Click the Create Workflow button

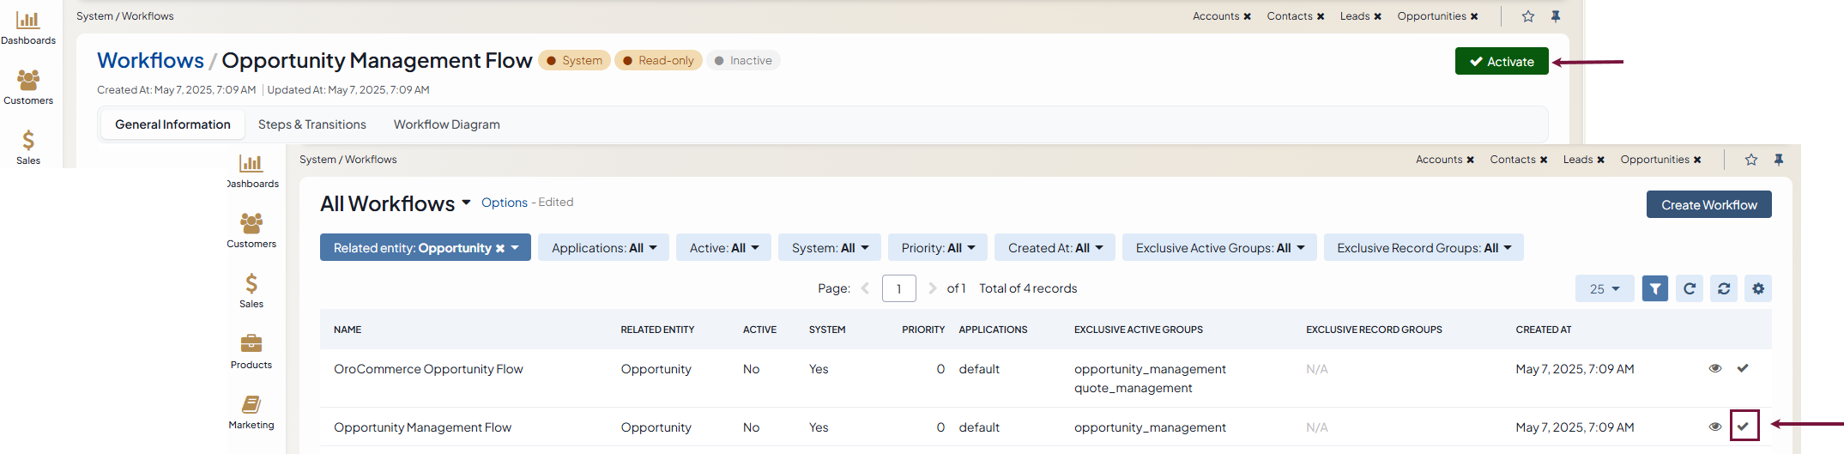click(x=1708, y=205)
